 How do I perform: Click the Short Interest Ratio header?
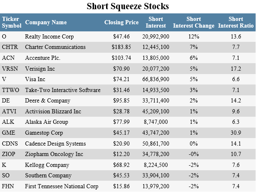coord(235,23)
